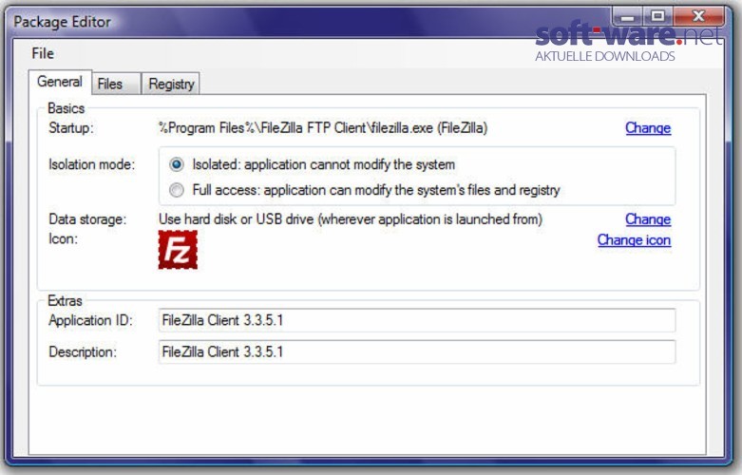
Task: Select the Isolated isolation mode radio button
Action: pyautogui.click(x=177, y=164)
